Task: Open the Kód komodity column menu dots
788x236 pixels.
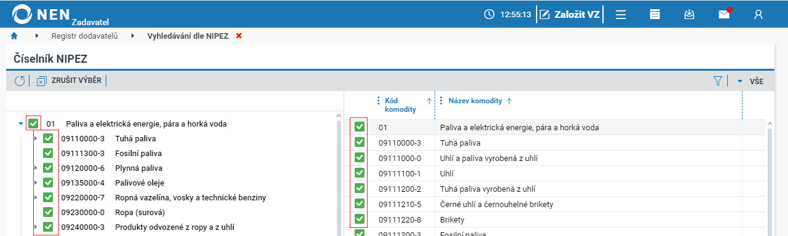Action: [378, 101]
